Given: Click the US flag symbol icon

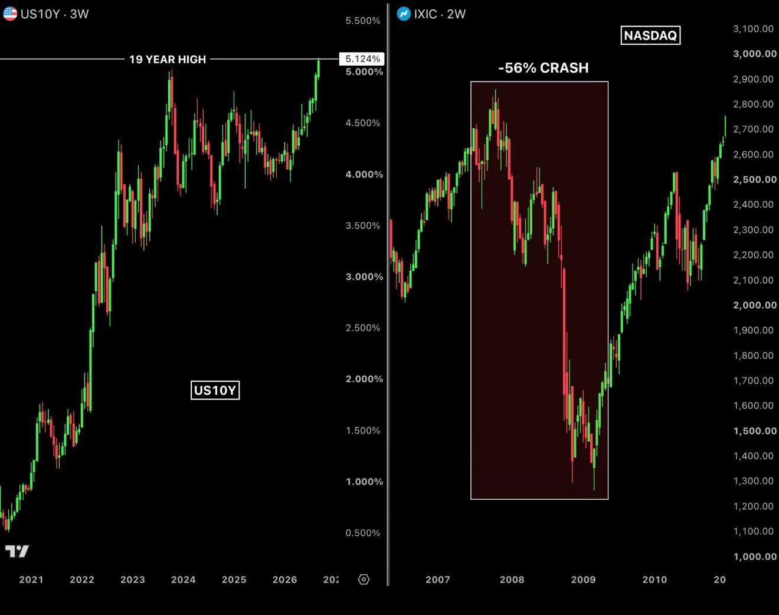Looking at the screenshot, I should (x=9, y=14).
